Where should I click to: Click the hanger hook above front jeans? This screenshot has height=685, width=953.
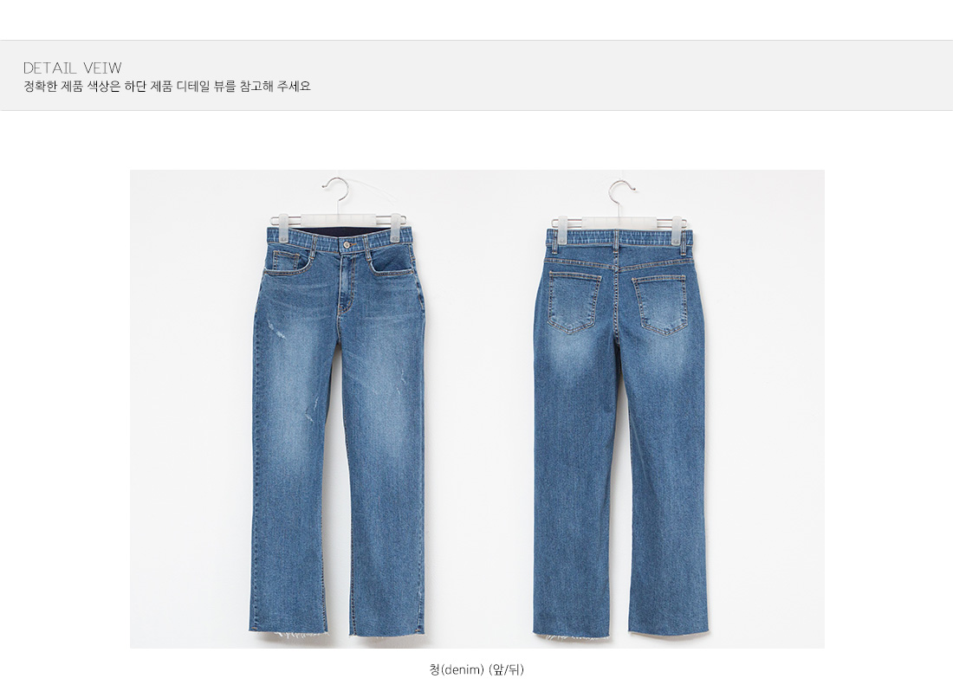click(336, 190)
